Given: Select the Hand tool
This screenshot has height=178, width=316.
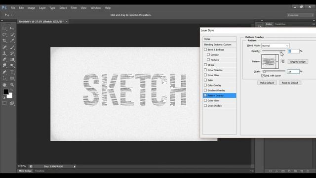Looking at the screenshot, I should click(4, 85).
